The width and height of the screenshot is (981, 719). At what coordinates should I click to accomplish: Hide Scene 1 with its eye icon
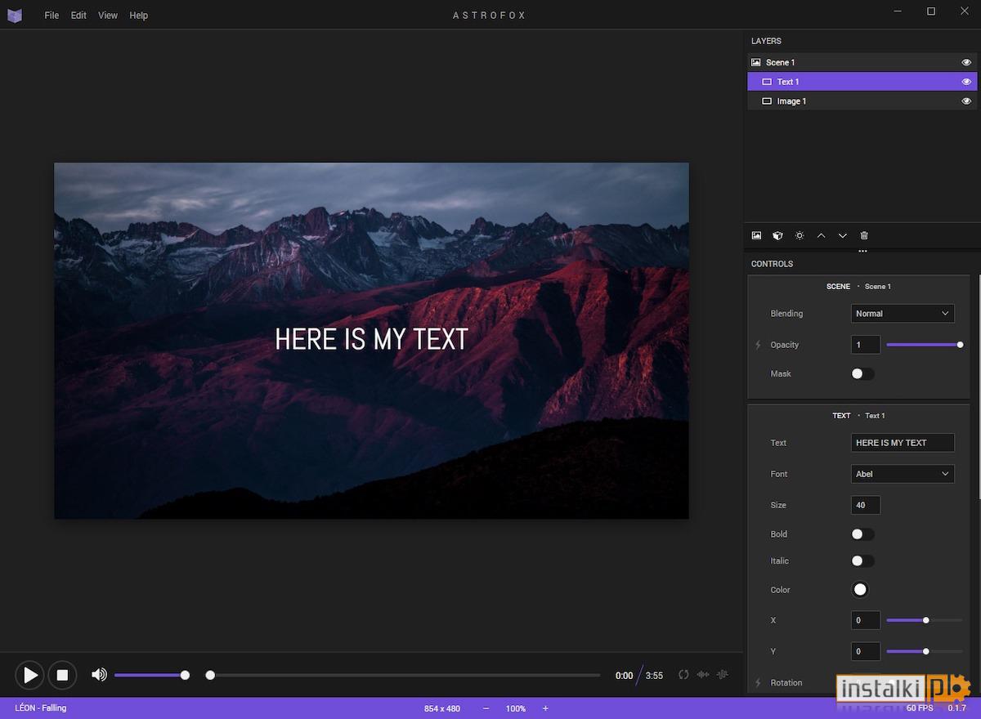[966, 62]
